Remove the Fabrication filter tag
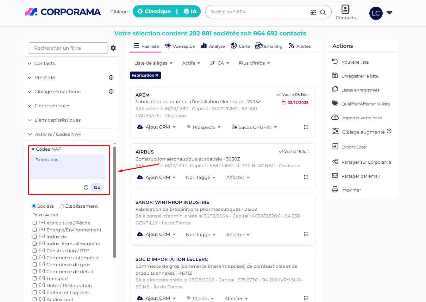Screen dimensions: 426x302 [x=157, y=75]
